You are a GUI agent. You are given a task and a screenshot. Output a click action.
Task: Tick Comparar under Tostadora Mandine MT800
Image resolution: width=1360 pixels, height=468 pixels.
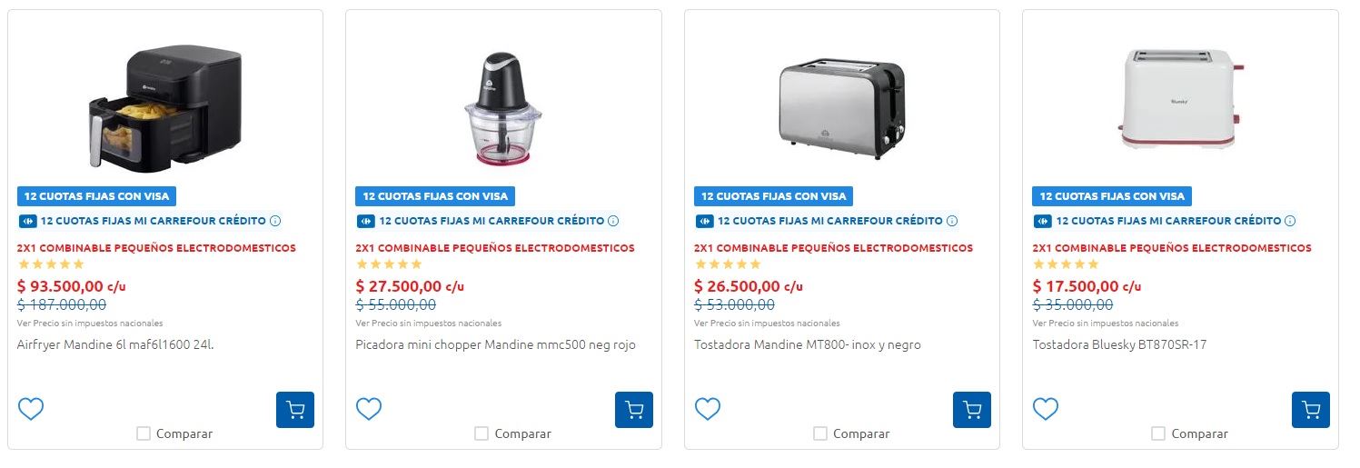pos(820,433)
